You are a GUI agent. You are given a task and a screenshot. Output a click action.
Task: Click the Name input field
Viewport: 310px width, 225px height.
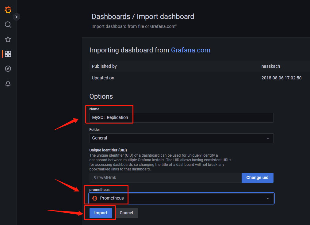[181, 118]
